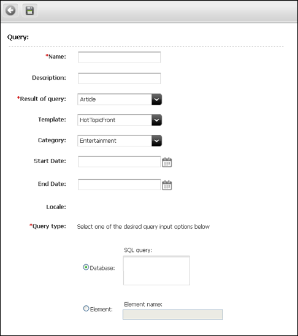Click the Locale: label
Screen dimensions: 298x336
pos(56,207)
